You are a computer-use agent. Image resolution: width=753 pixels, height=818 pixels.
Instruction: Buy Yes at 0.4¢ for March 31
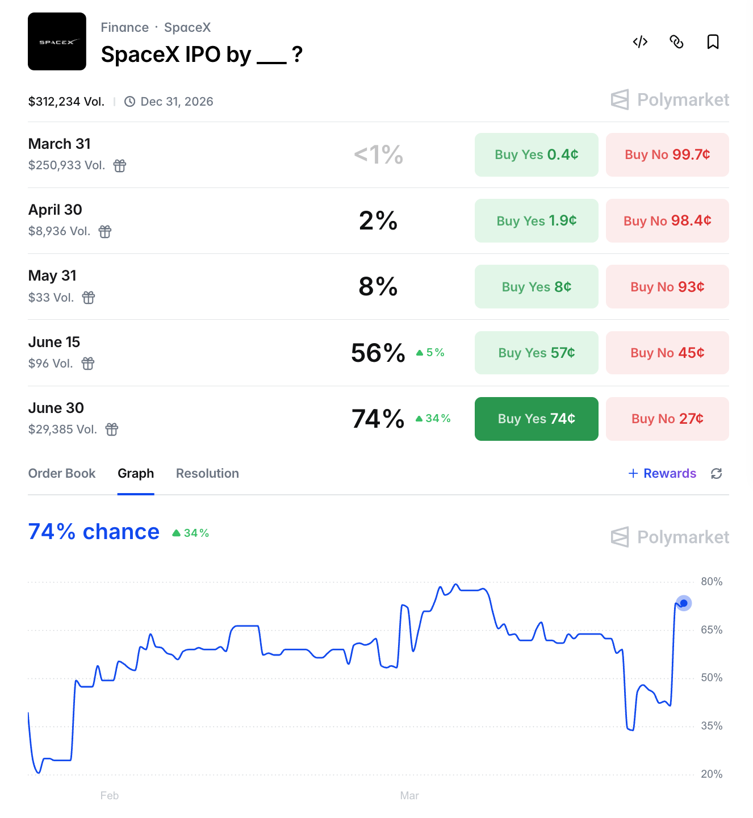click(536, 155)
